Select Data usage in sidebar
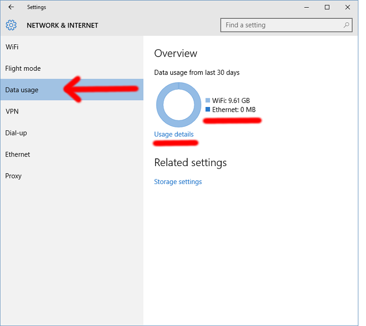This screenshot has height=326, width=366. [x=72, y=90]
